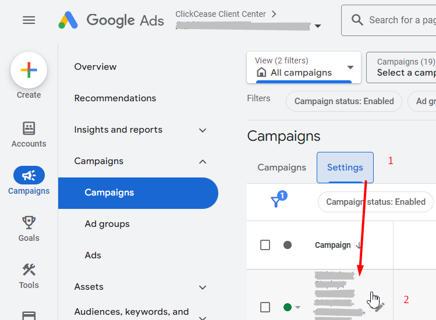Switch to the Campaigns tab
This screenshot has width=436, height=320.
tap(282, 168)
